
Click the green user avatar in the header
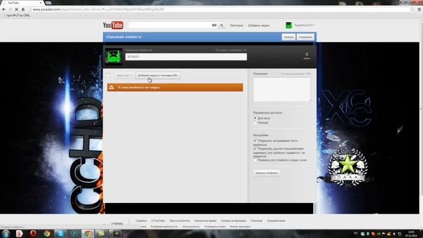click(x=289, y=25)
